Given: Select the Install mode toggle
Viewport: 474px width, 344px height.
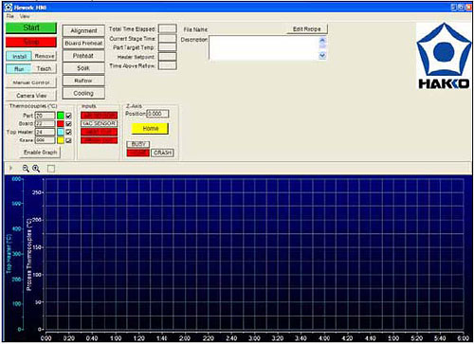Looking at the screenshot, I should (x=19, y=56).
